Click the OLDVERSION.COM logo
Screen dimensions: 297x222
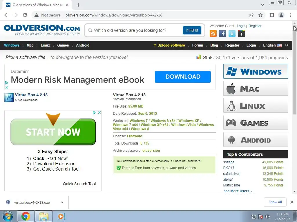coord(42,30)
